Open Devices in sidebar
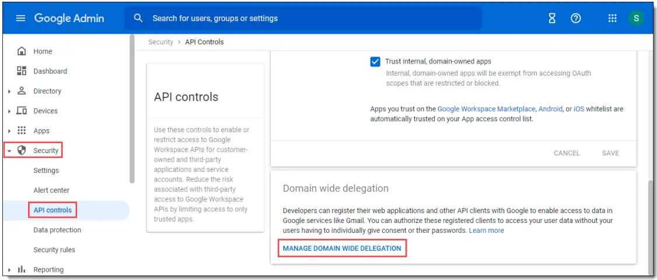 point(46,111)
